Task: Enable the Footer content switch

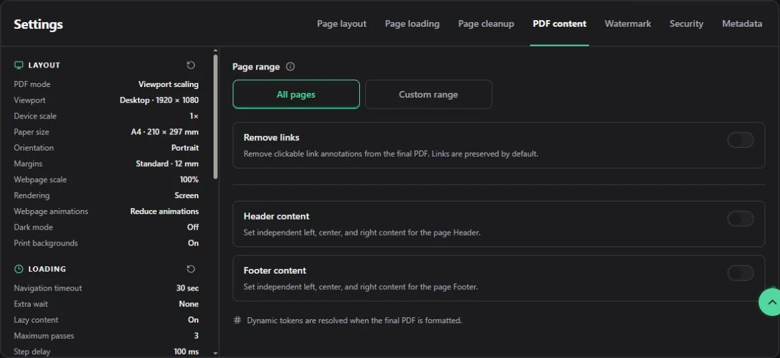Action: [740, 272]
